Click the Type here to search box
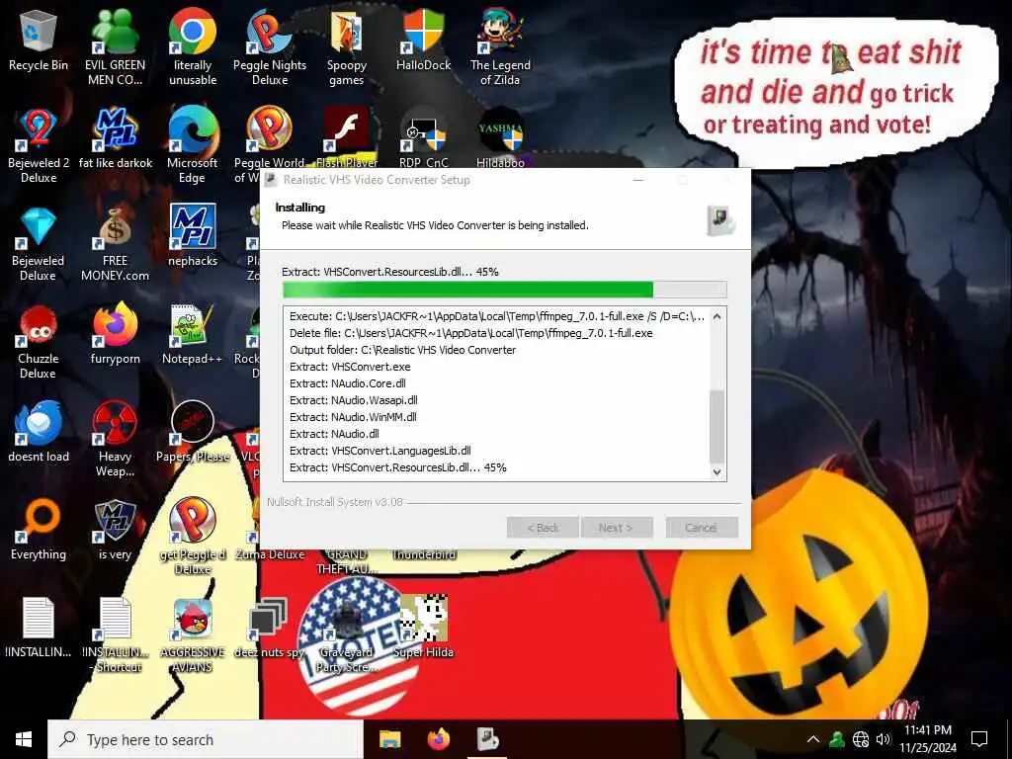The height and width of the screenshot is (759, 1012). pos(206,739)
